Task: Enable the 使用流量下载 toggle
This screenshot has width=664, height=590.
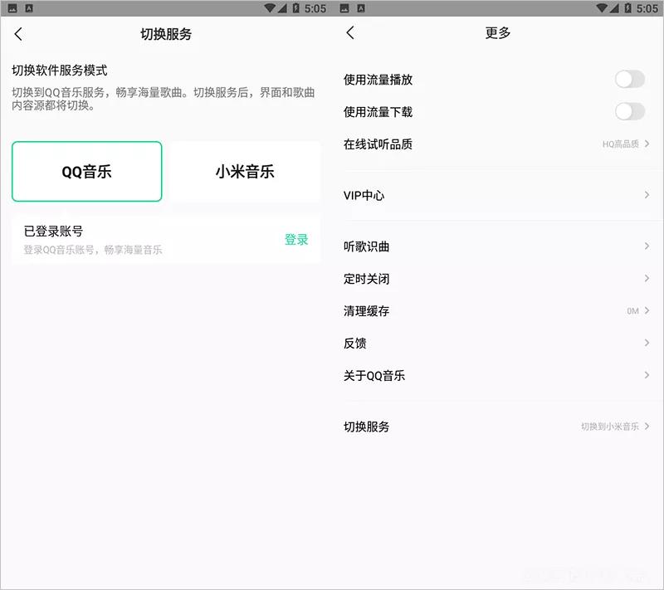Action: [x=629, y=112]
